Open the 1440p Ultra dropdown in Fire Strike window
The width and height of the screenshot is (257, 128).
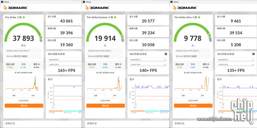click(65, 65)
